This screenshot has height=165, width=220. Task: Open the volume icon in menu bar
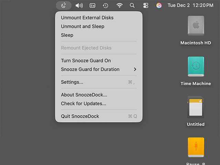coord(79,5)
